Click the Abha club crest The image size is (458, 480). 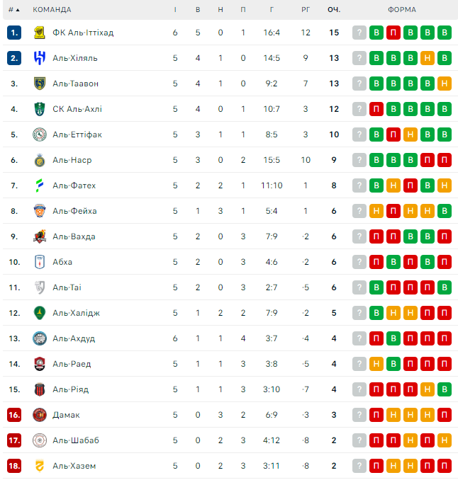click(40, 262)
